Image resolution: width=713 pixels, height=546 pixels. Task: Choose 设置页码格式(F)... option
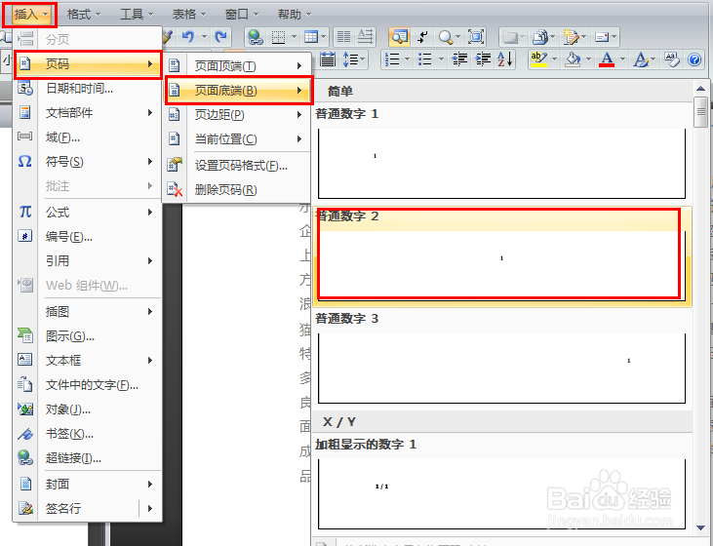[x=236, y=166]
